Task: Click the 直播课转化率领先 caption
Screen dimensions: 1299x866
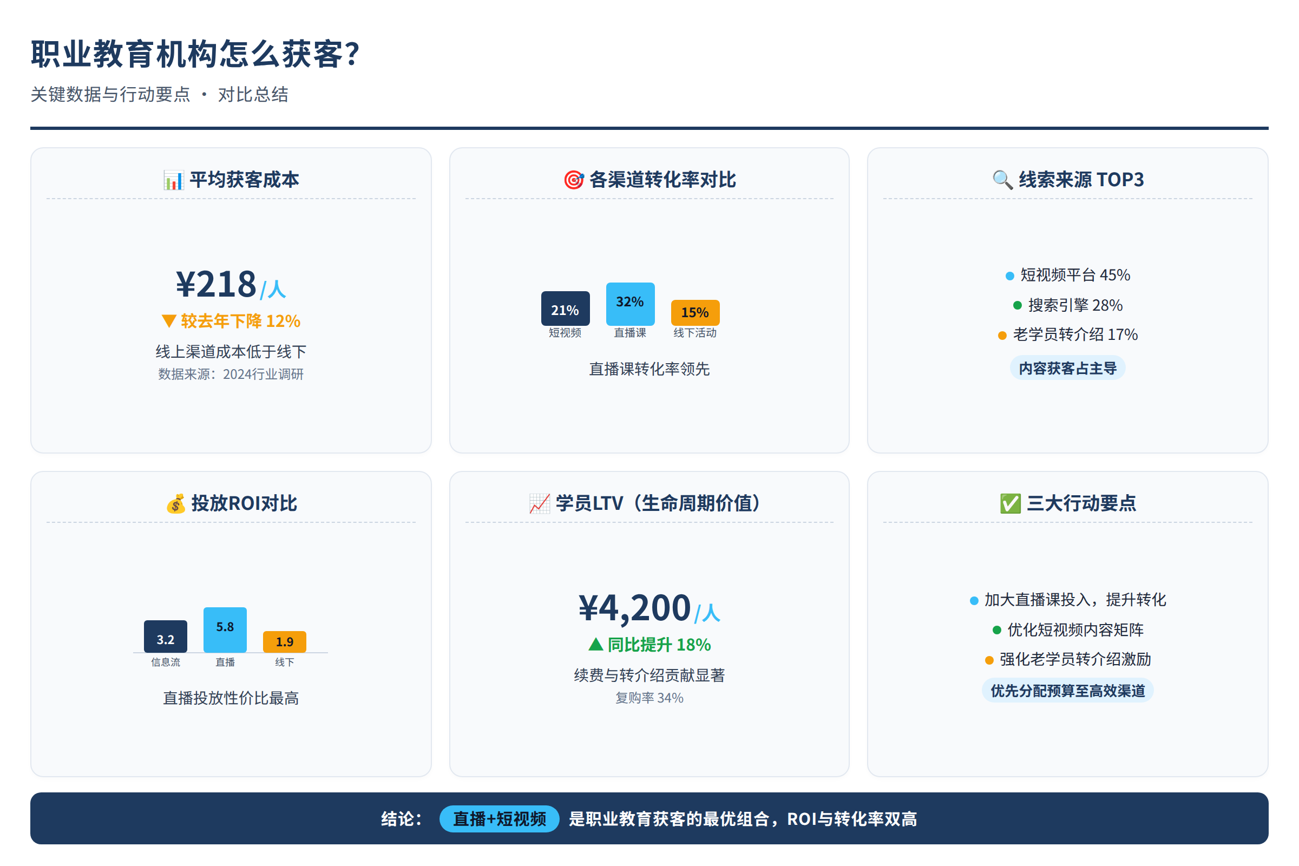Action: pos(649,369)
